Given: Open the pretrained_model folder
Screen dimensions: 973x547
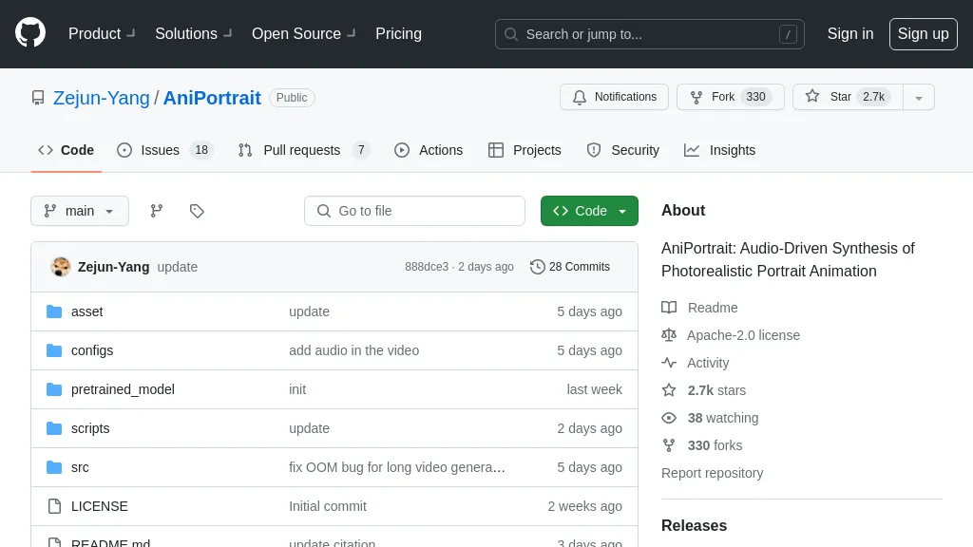Looking at the screenshot, I should (123, 389).
